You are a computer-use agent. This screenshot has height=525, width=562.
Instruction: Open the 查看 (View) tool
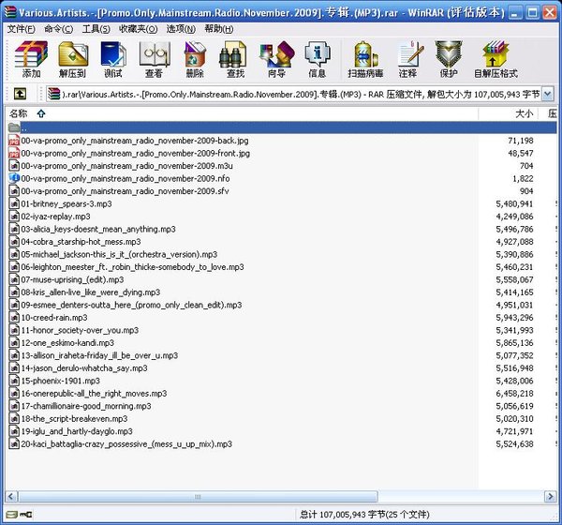click(155, 59)
